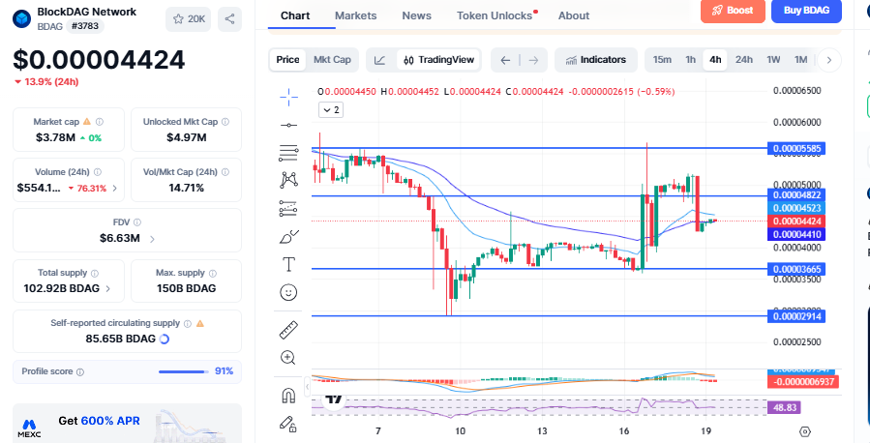Open the share icon button

[x=229, y=19]
